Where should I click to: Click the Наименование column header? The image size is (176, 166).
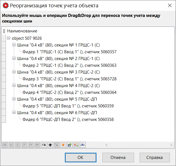(22, 31)
